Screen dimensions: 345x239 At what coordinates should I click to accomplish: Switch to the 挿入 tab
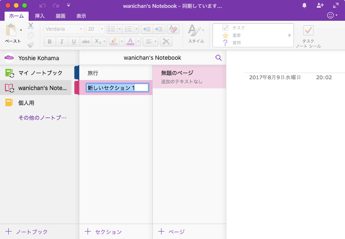click(39, 16)
